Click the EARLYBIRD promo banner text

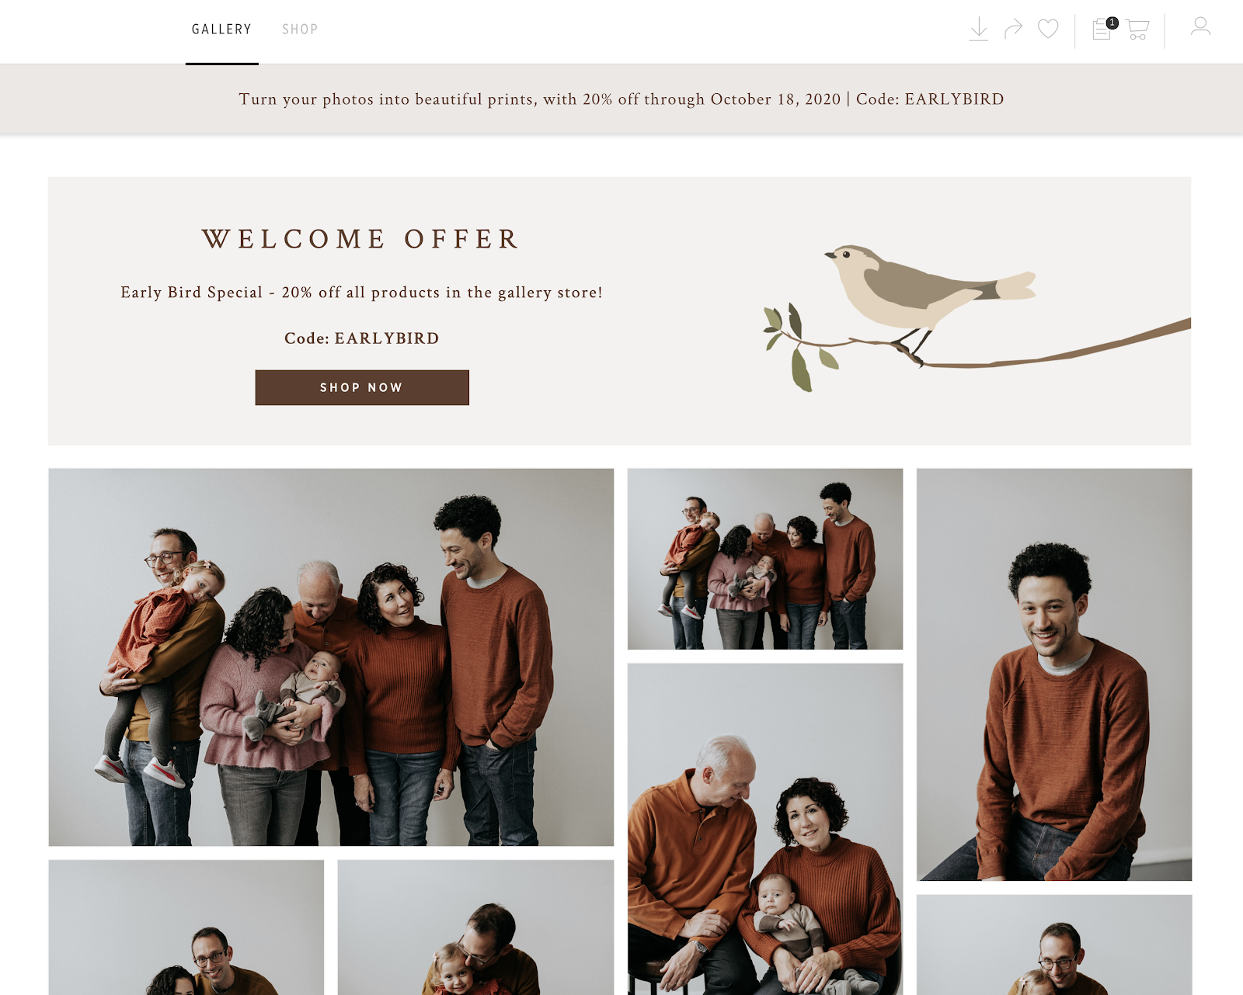(x=621, y=99)
